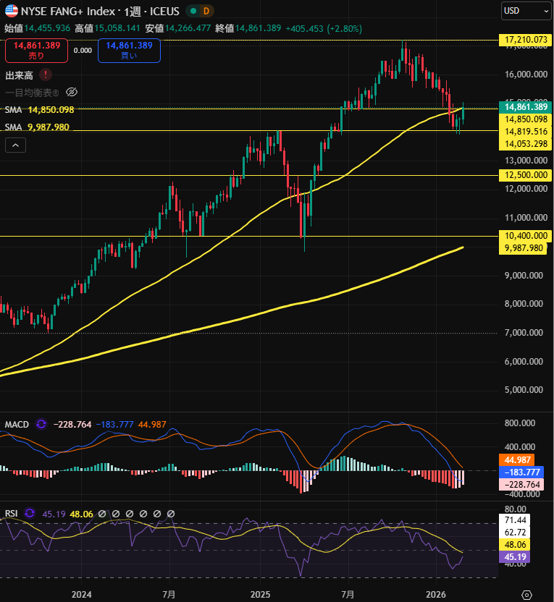Screen dimensions: 554x602
Task: Click the purple MACD refresh icon
Action: tap(41, 424)
